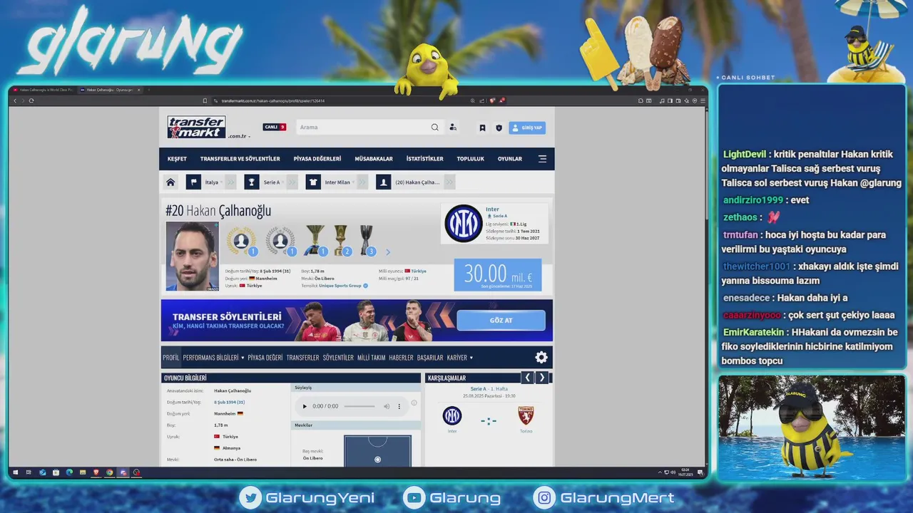Screen dimensions: 913x513
Task: Click the Serie A league trophy icon
Action: click(x=315, y=241)
